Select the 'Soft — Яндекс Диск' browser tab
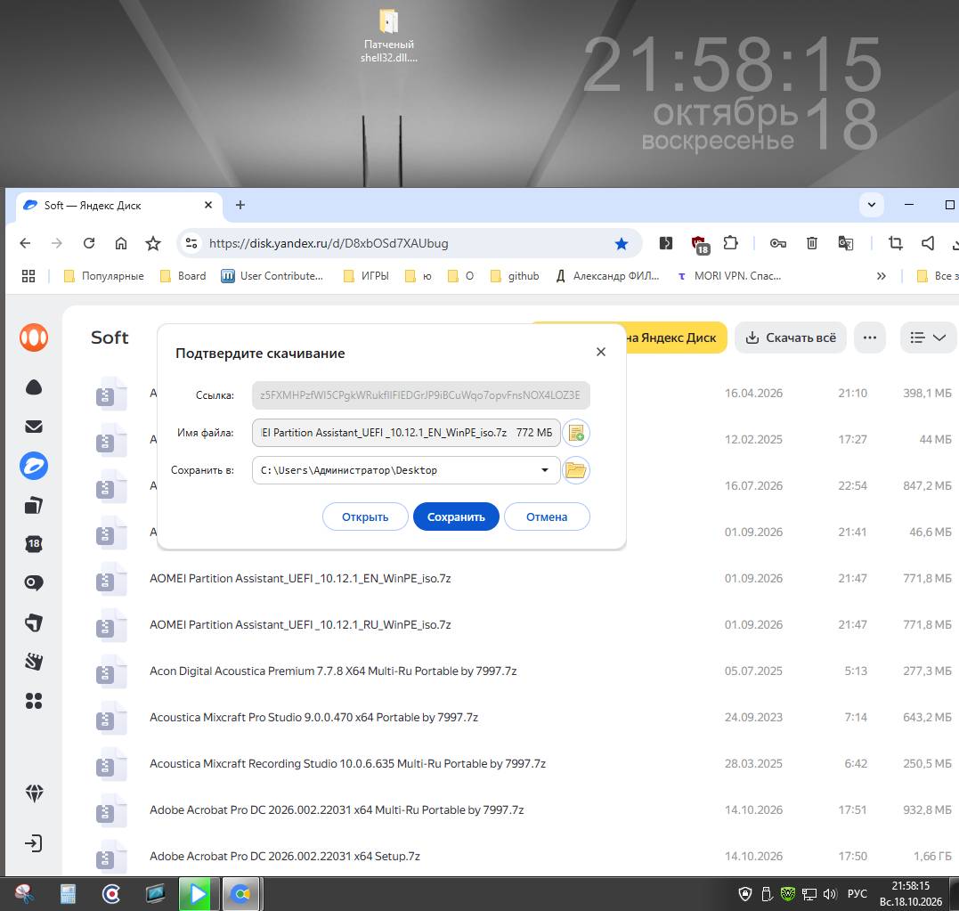Image resolution: width=959 pixels, height=911 pixels. (x=118, y=206)
